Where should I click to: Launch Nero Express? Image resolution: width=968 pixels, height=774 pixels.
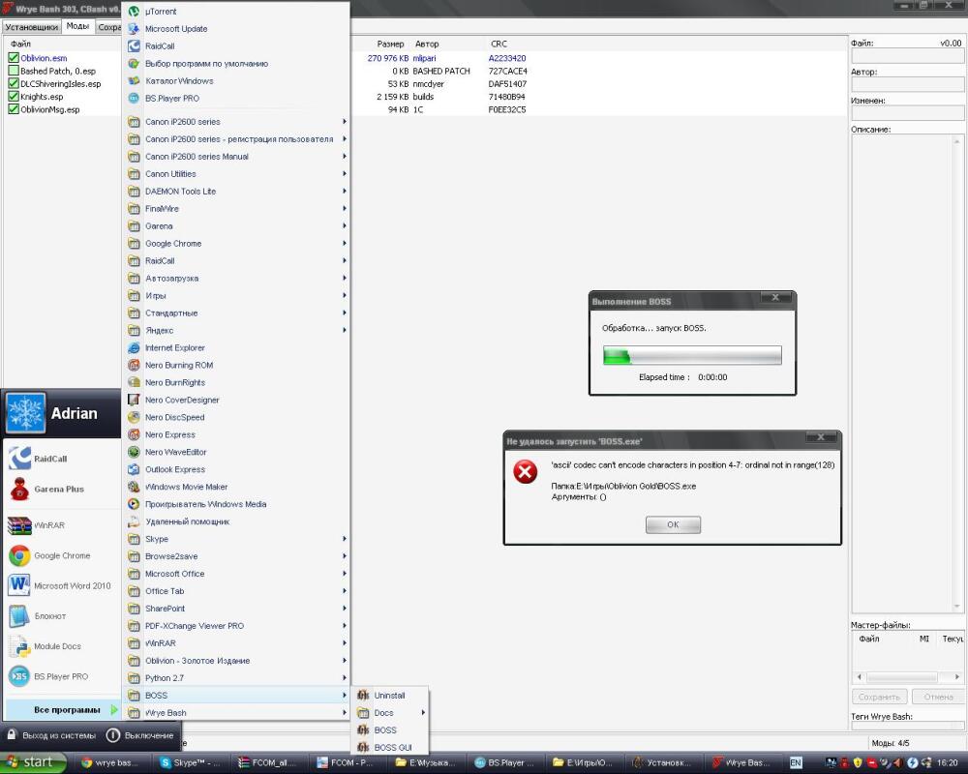tap(169, 434)
